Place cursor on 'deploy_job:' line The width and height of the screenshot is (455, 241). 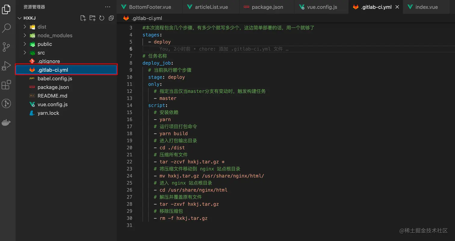[158, 63]
